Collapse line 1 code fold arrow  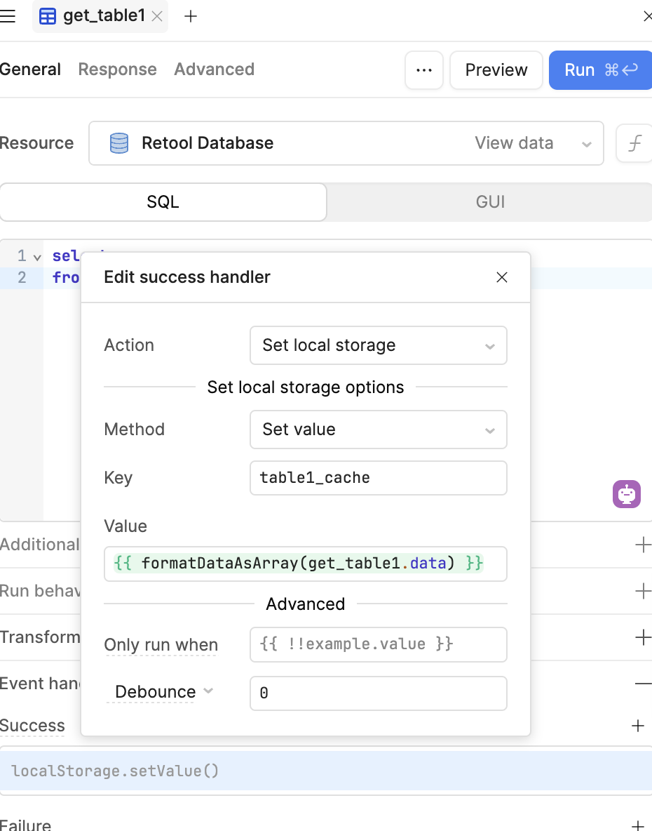(x=37, y=257)
